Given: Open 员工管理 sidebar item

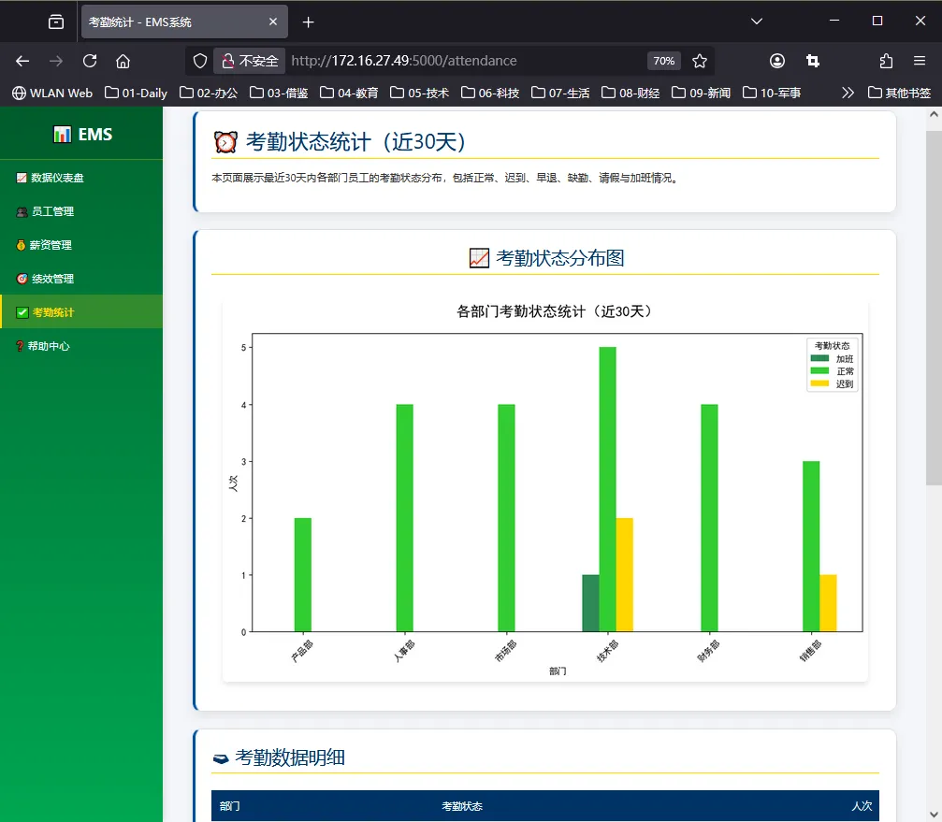Looking at the screenshot, I should (81, 211).
